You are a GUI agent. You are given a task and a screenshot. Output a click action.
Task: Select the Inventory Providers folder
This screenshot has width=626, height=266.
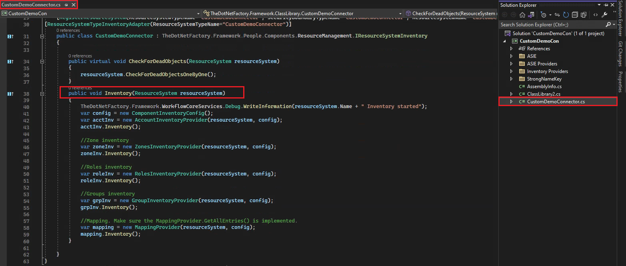click(548, 71)
